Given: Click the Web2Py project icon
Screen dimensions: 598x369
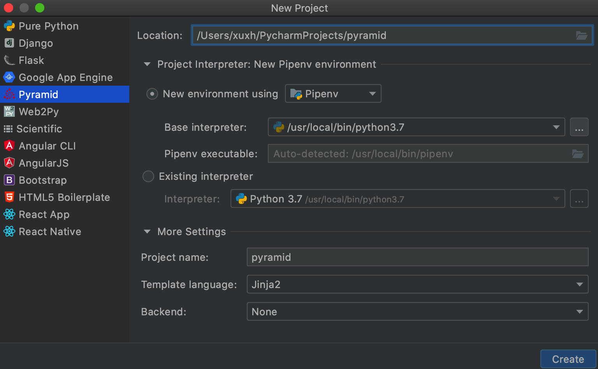Looking at the screenshot, I should tap(9, 112).
